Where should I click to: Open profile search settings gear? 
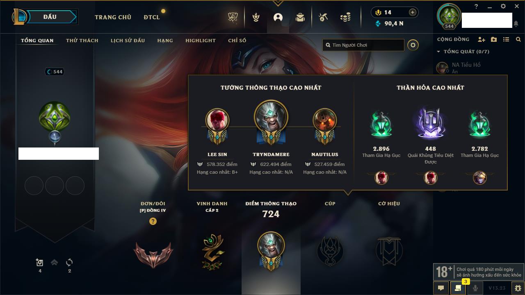click(x=413, y=45)
